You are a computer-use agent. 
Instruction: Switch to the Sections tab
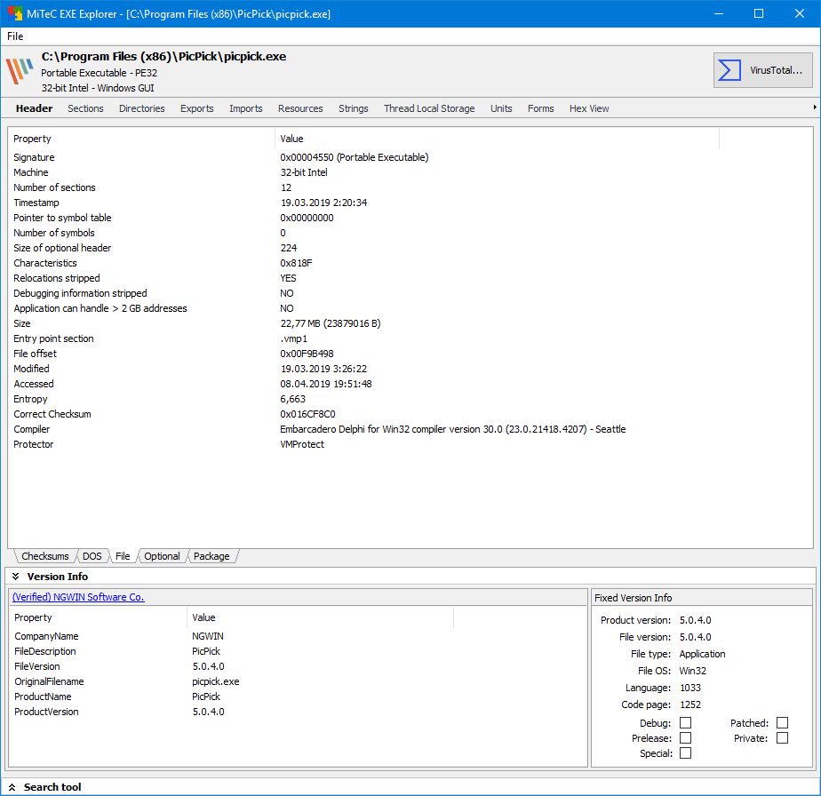pyautogui.click(x=85, y=108)
